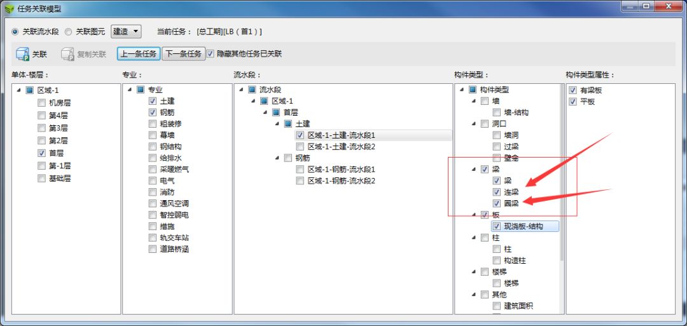Collapse the 构件类型 tree root
The width and height of the screenshot is (687, 326).
[462, 90]
